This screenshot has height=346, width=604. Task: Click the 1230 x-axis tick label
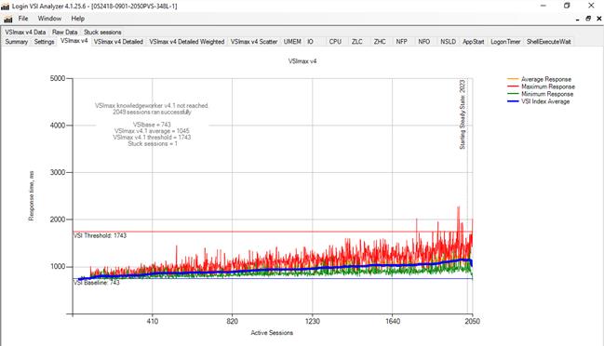pos(312,321)
